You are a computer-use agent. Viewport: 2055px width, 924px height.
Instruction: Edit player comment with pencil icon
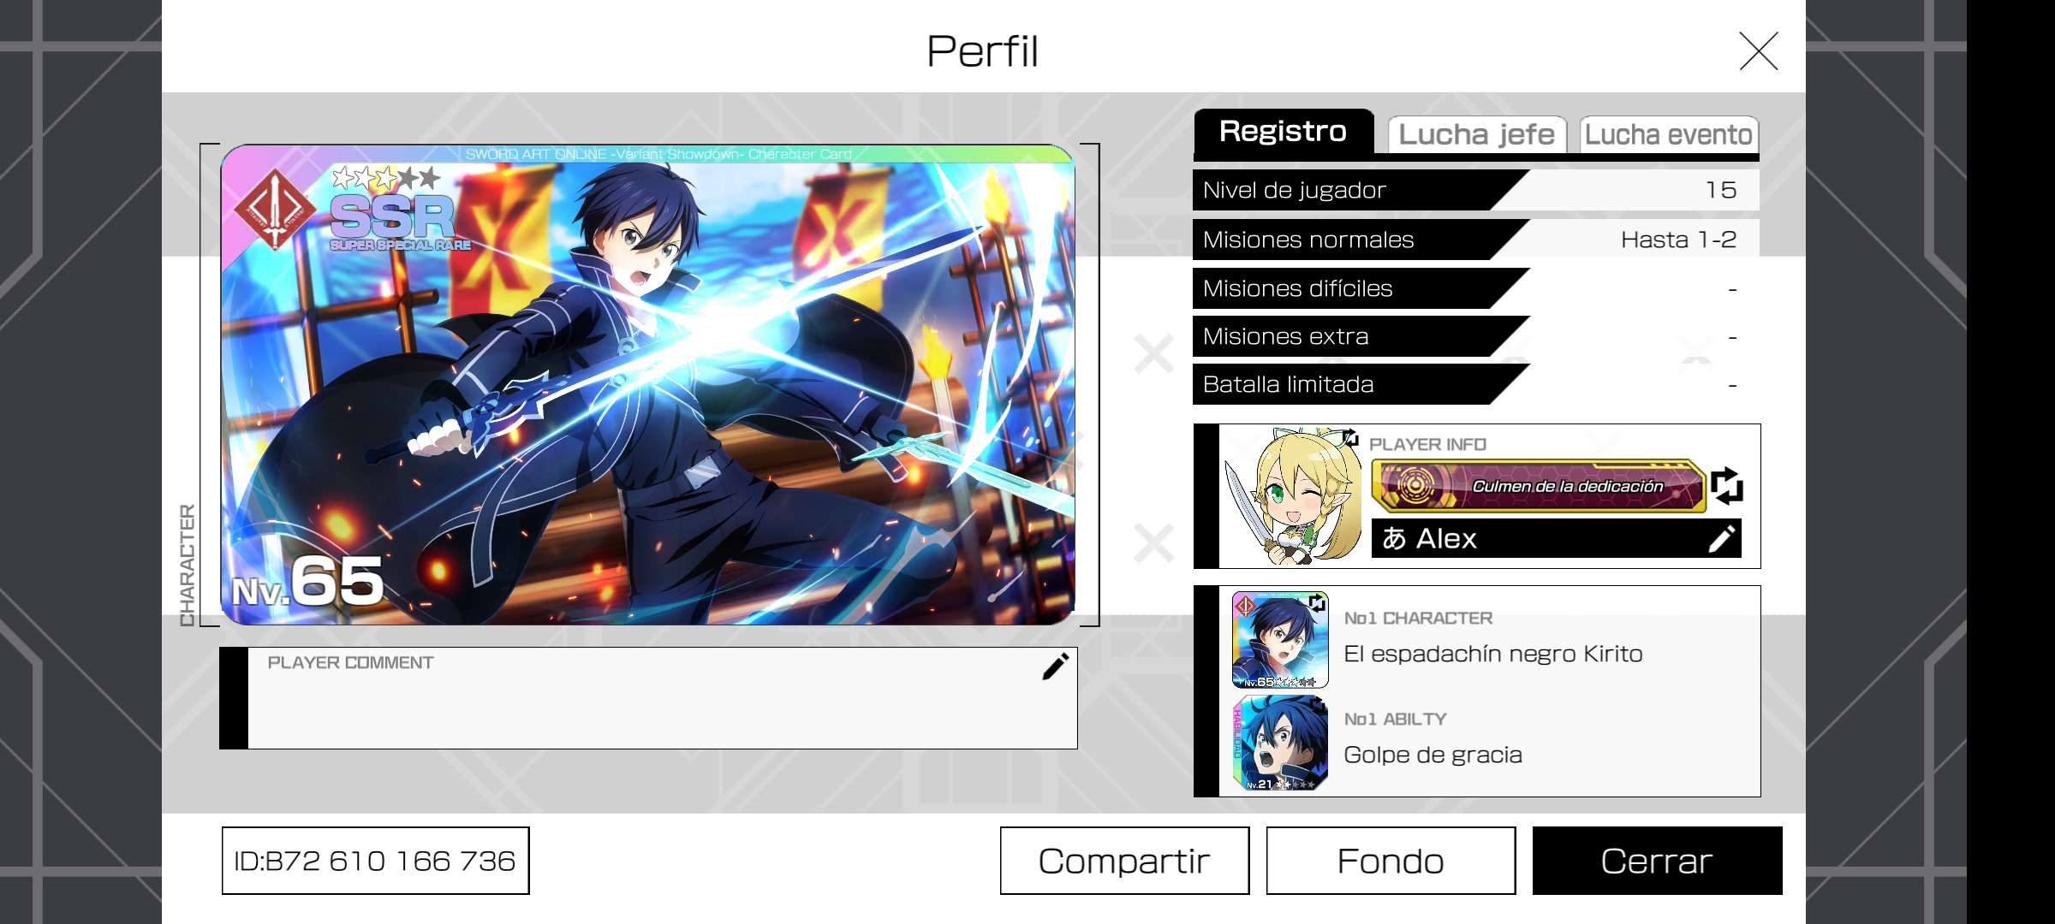1055,666
